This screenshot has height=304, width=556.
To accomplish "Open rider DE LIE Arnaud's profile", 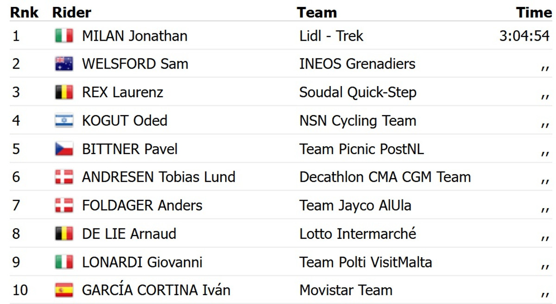I will (129, 234).
